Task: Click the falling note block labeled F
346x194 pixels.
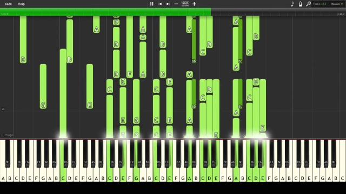Action: click(x=130, y=47)
